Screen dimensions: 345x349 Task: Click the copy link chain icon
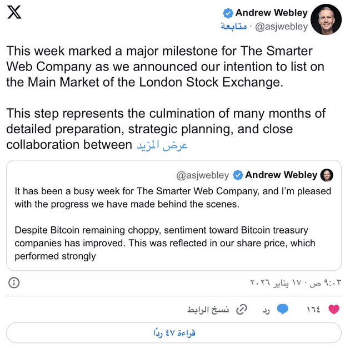(242, 309)
